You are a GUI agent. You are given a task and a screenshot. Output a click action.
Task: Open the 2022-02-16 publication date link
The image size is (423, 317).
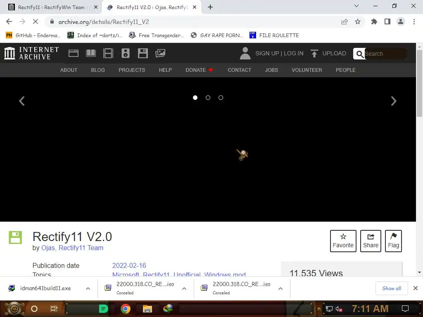(129, 265)
